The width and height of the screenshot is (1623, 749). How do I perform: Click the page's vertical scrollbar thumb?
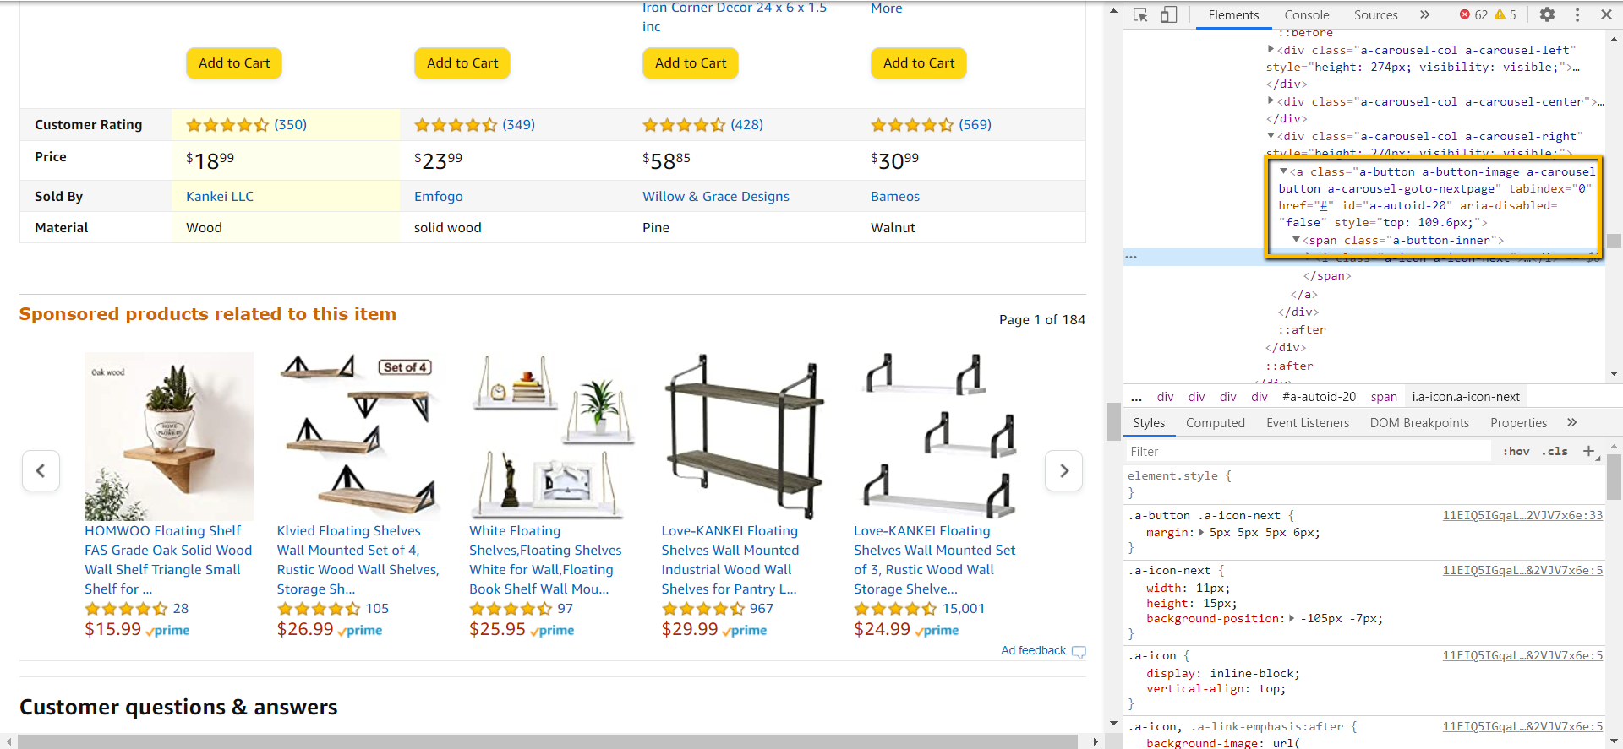1113,422
